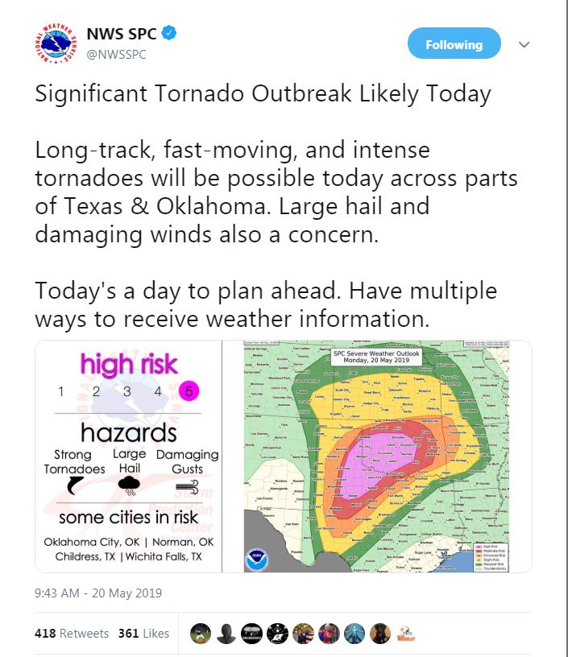
Task: View the 361 Likes list
Action: [143, 634]
